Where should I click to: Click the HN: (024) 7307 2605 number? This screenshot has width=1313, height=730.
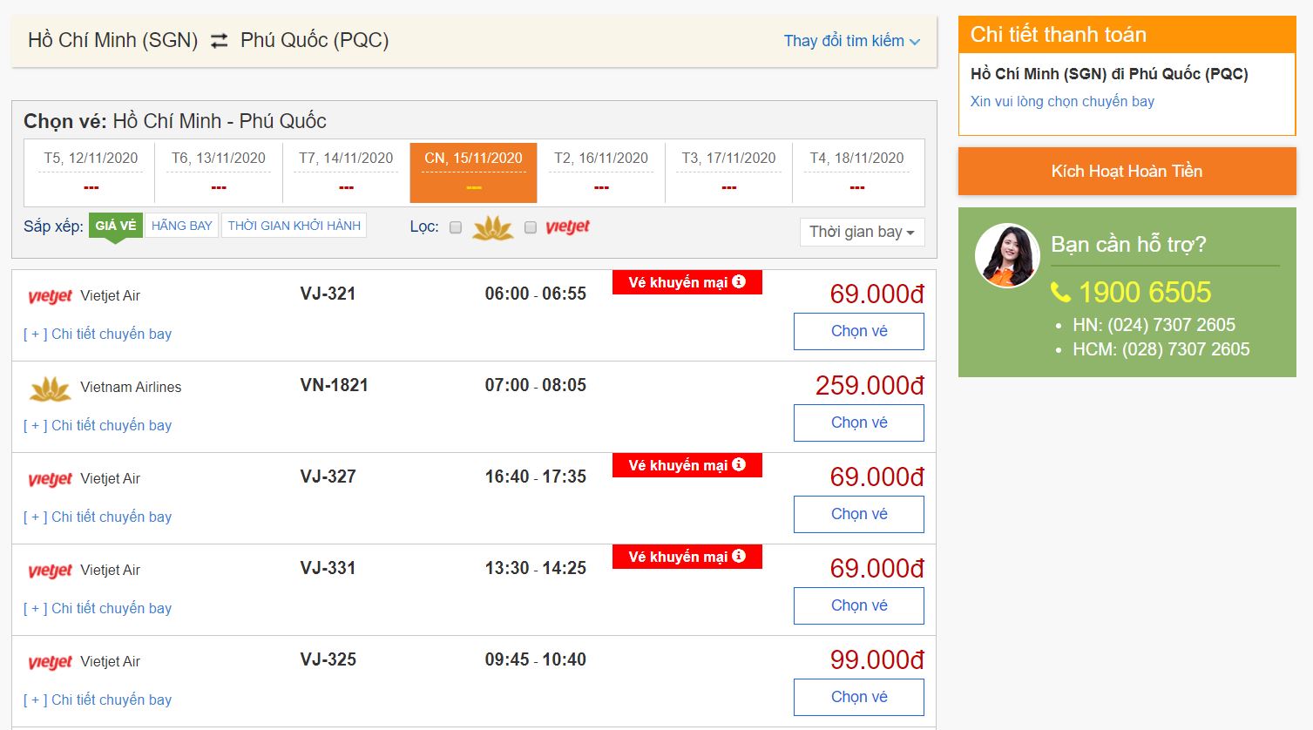tap(1154, 325)
